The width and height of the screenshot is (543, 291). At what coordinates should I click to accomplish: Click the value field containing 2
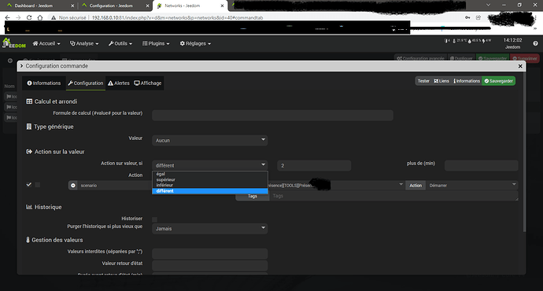[314, 165]
